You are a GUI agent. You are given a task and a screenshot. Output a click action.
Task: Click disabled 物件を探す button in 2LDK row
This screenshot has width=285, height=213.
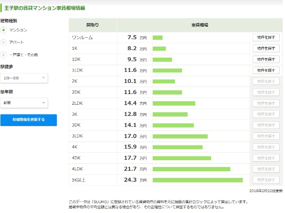coord(266,103)
